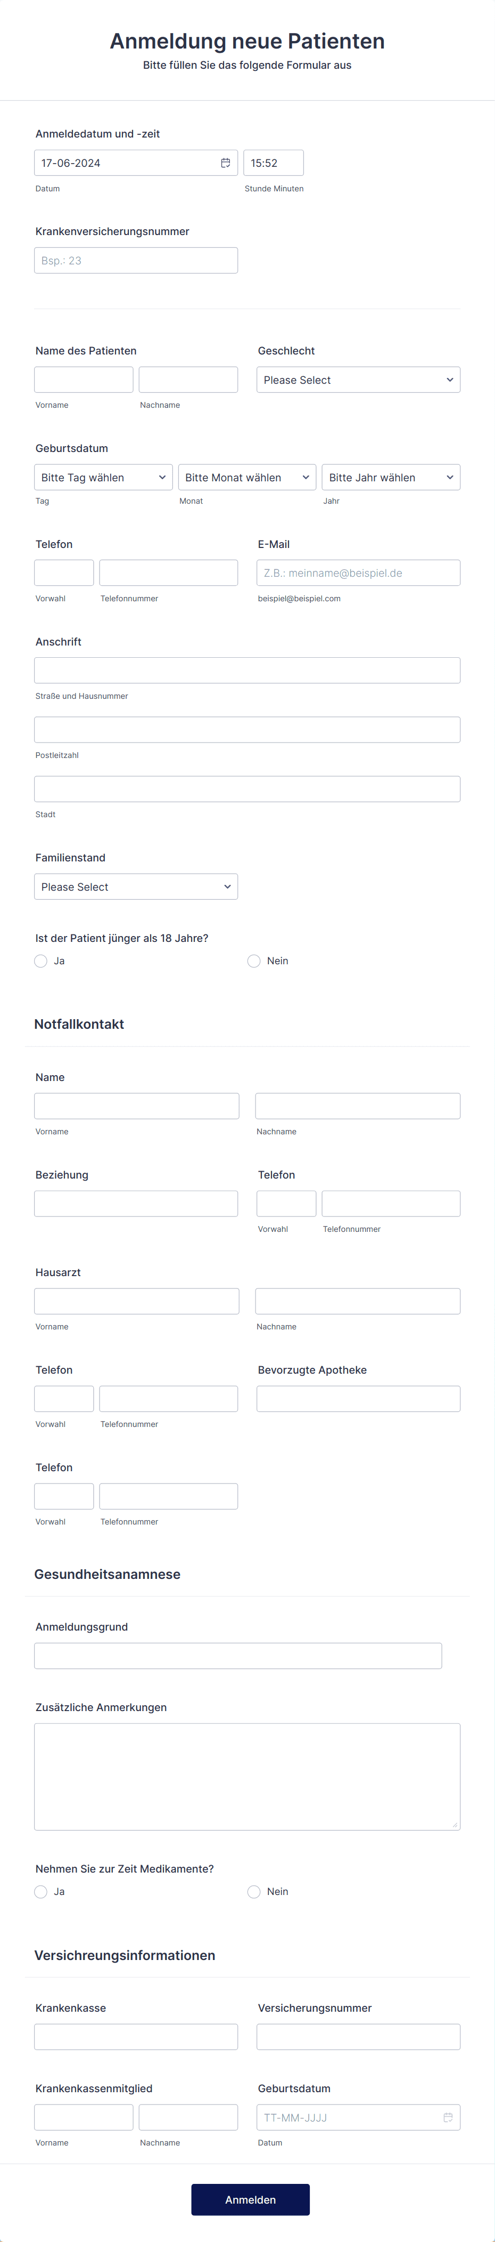495x2242 pixels.
Task: Expand Bitte Jahr wählen dropdown
Action: tap(391, 477)
